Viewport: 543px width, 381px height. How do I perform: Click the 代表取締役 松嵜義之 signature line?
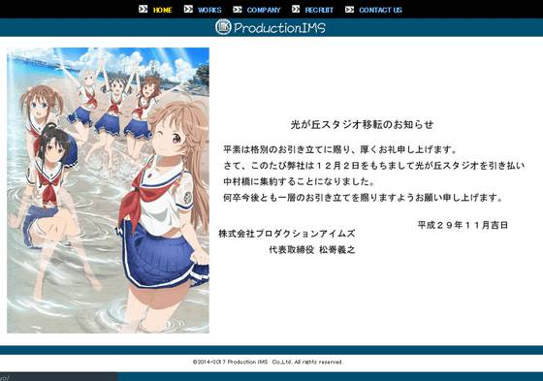coord(312,249)
